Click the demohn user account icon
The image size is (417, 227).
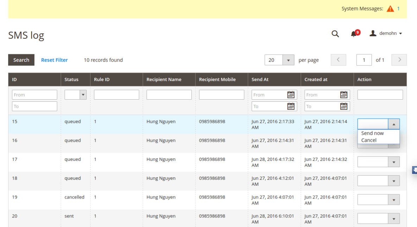click(x=373, y=33)
